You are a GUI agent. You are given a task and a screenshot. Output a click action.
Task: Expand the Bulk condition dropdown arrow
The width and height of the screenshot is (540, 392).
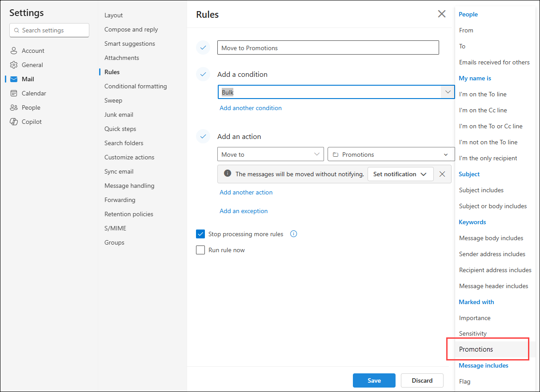pyautogui.click(x=447, y=92)
